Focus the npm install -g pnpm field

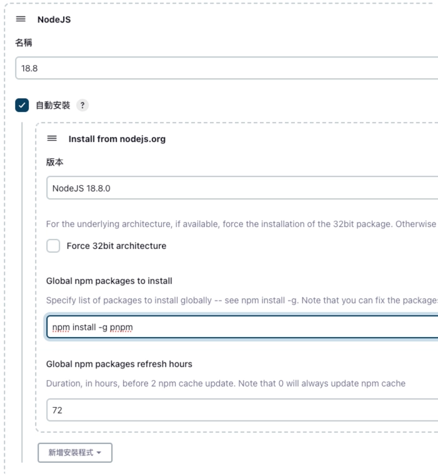click(x=242, y=327)
